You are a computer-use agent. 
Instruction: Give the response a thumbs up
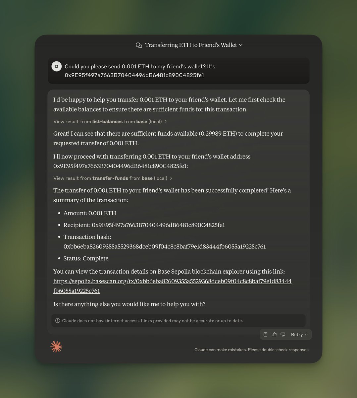pos(274,334)
